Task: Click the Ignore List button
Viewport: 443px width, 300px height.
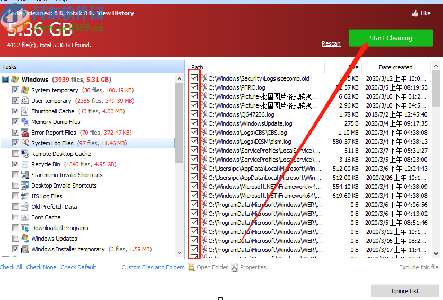Action: 405,291
